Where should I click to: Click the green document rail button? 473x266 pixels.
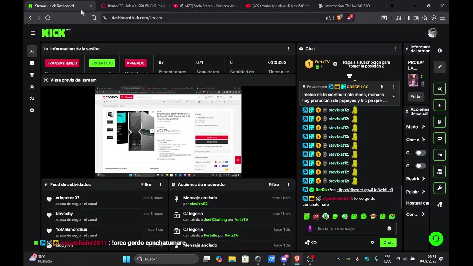point(440,122)
